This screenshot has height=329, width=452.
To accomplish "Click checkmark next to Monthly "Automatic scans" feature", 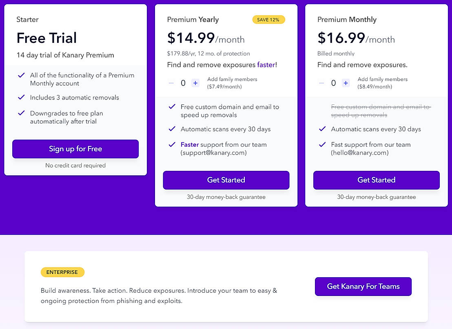I will [322, 129].
